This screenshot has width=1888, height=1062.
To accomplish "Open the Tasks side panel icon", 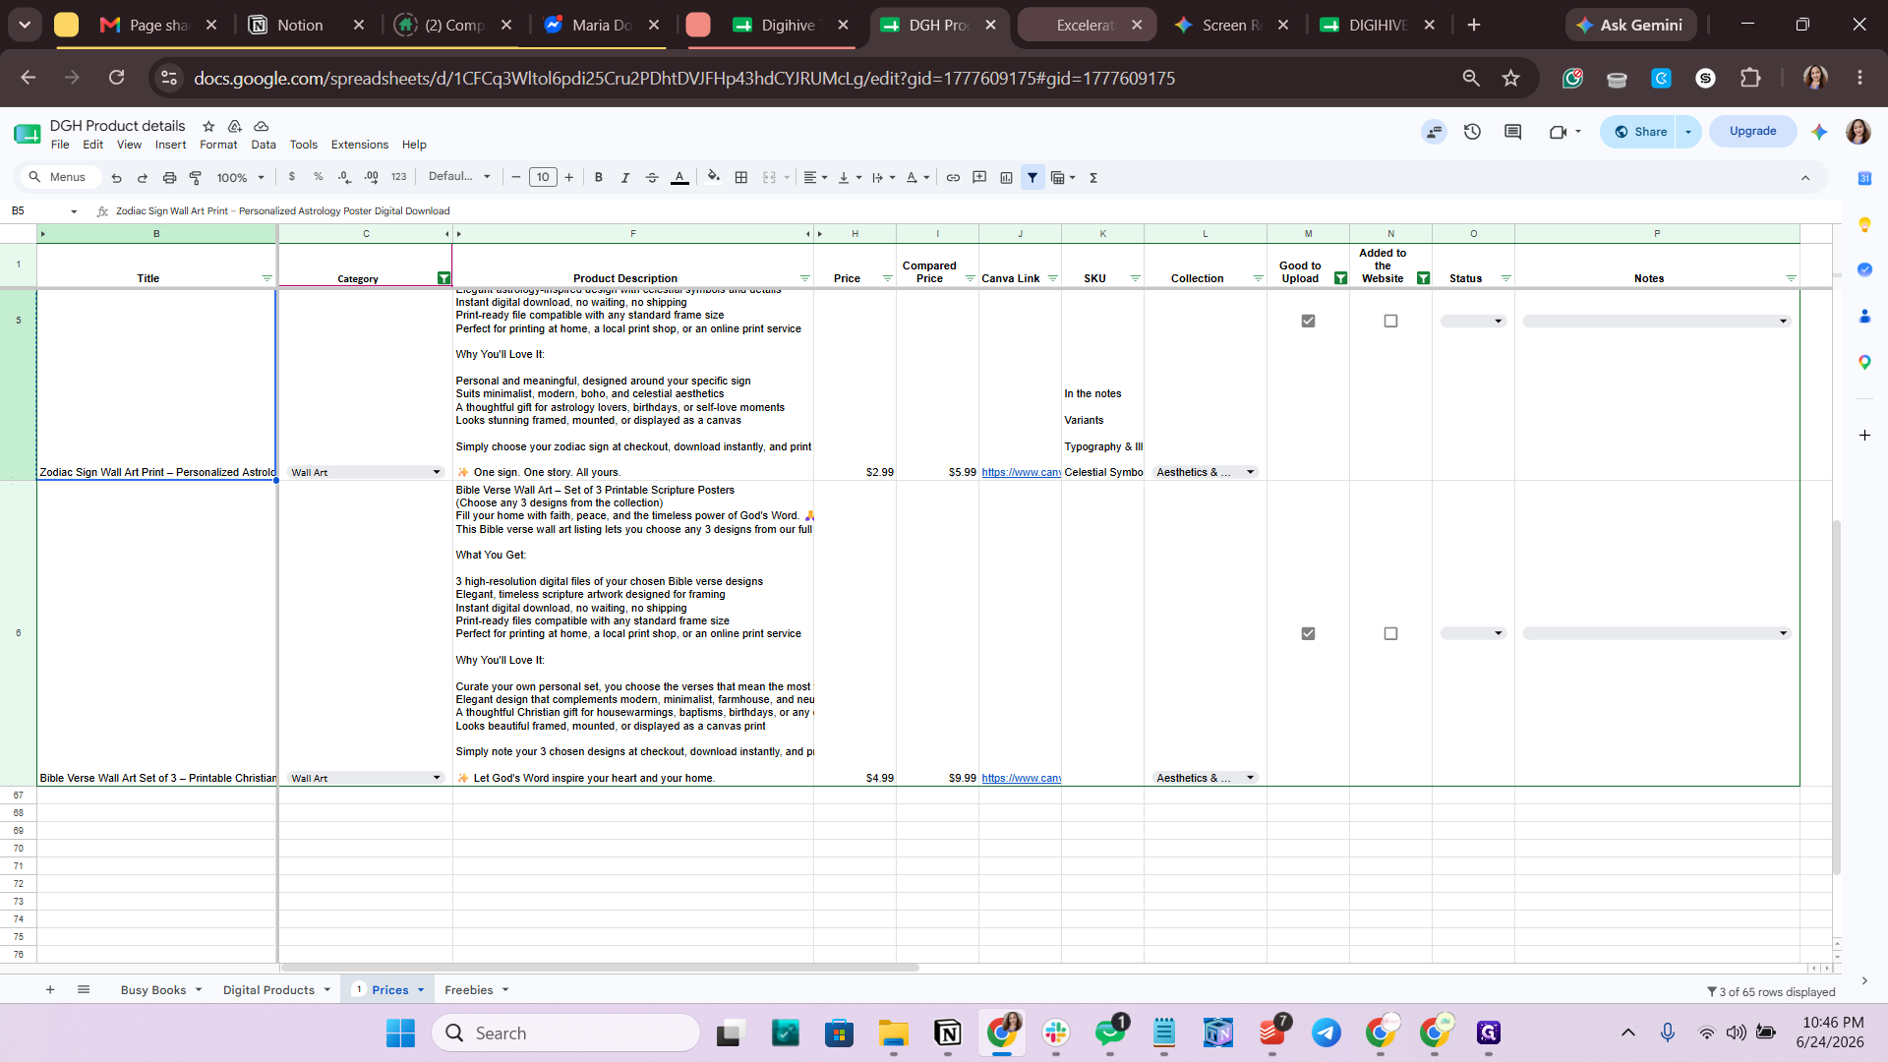I will coord(1864,269).
